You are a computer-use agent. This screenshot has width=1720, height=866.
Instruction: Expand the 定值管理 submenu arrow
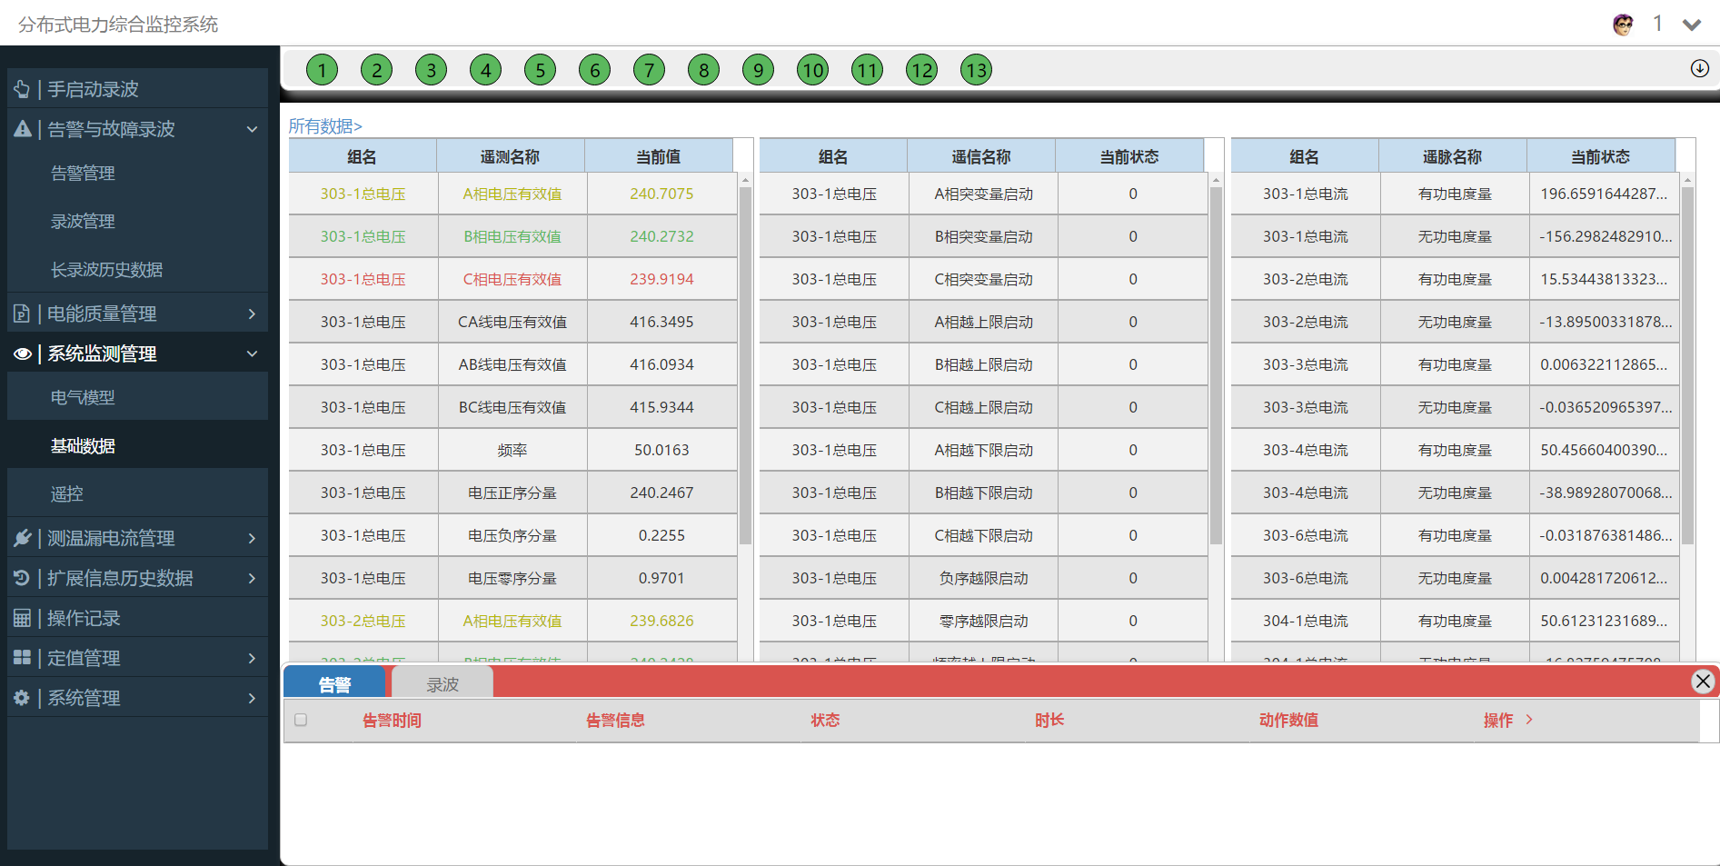252,658
